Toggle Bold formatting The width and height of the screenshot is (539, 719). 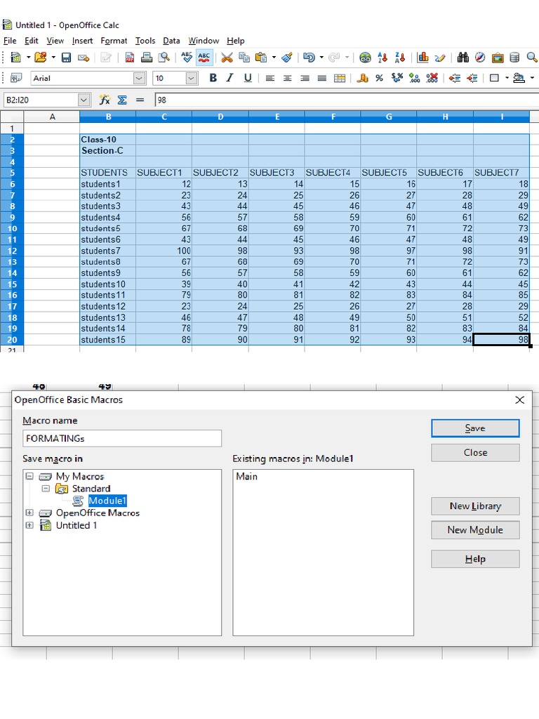[213, 78]
